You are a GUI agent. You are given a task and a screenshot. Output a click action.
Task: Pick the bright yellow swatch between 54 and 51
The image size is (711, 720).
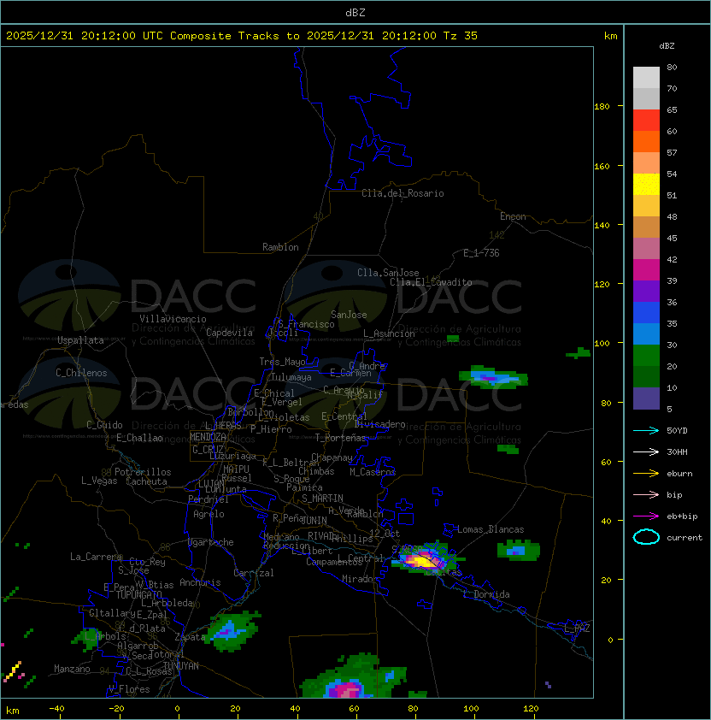pos(646,185)
